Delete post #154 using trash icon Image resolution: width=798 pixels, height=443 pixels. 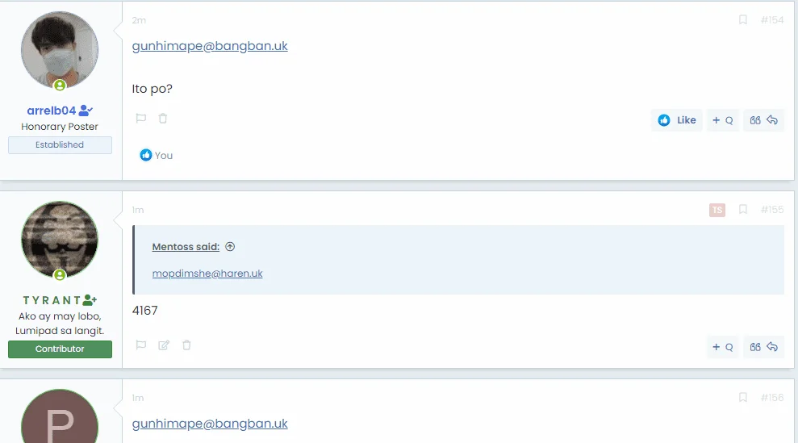tap(163, 119)
